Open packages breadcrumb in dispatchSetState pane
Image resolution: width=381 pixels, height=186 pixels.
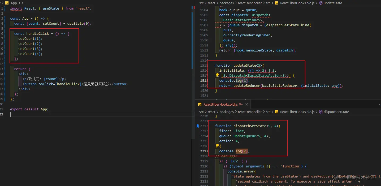tap(227, 112)
